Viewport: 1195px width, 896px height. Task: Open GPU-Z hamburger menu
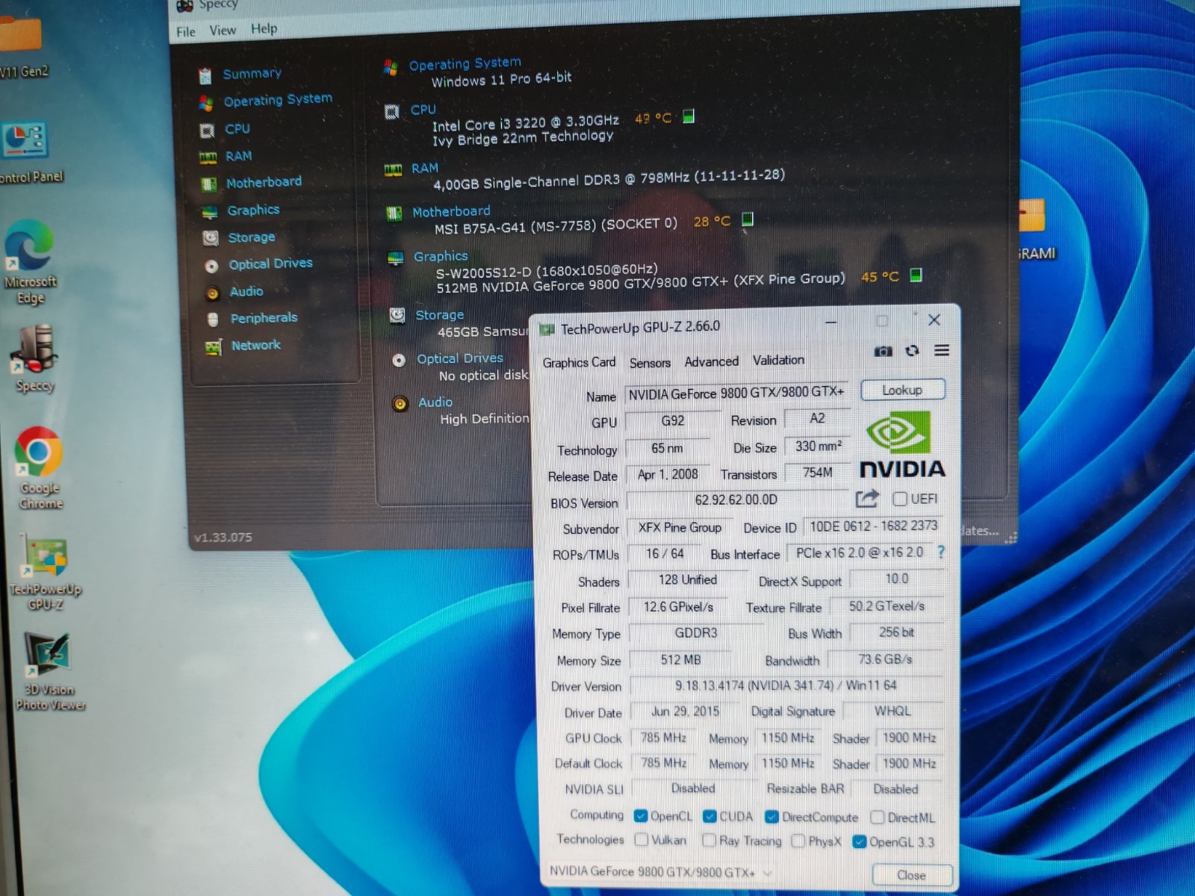942,350
